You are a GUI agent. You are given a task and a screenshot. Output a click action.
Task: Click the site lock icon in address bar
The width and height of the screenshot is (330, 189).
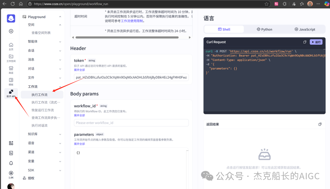[30, 4]
